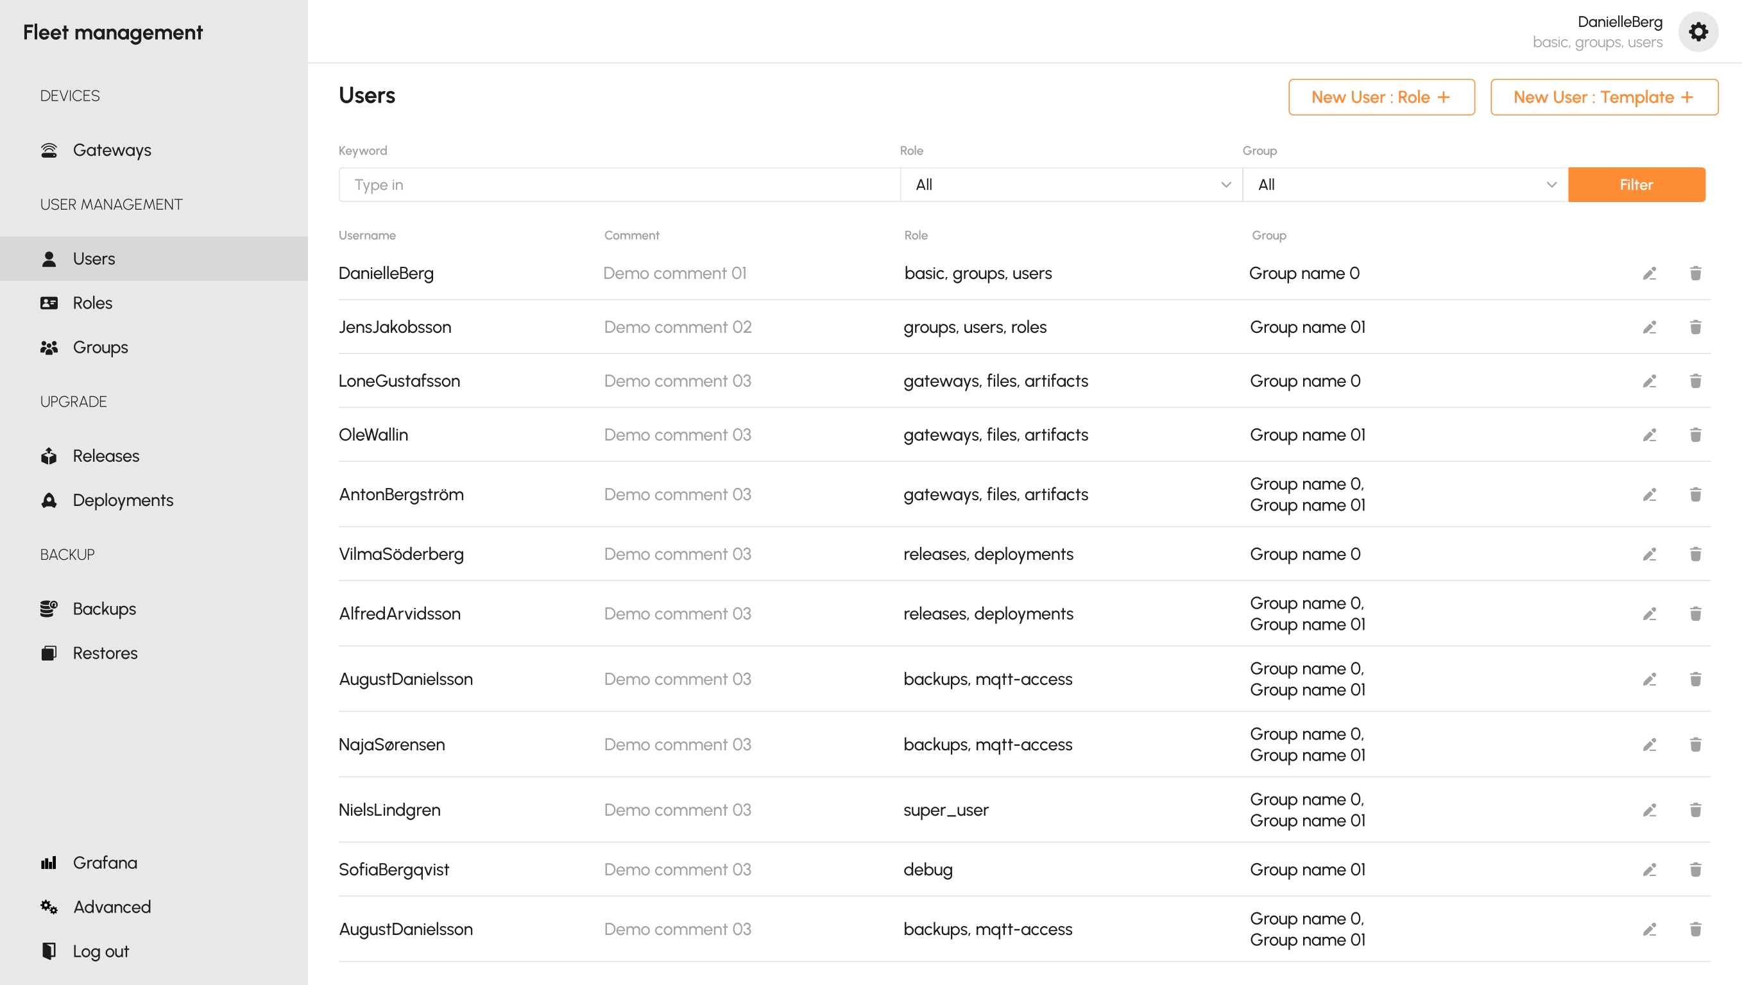Click the Backups database icon in sidebar
1742x985 pixels.
coord(49,609)
